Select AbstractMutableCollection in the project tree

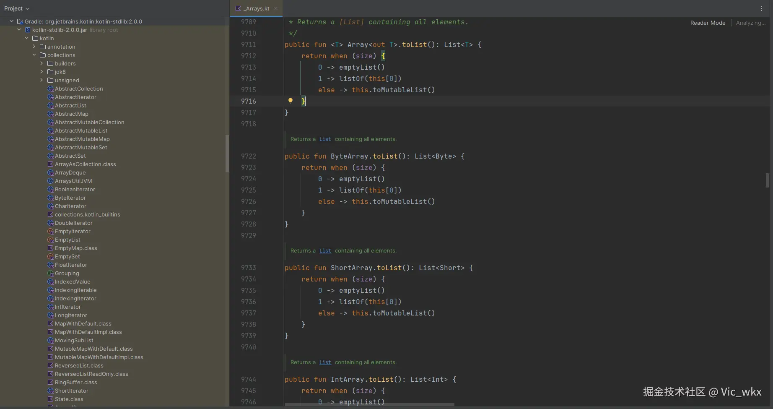[x=89, y=122]
